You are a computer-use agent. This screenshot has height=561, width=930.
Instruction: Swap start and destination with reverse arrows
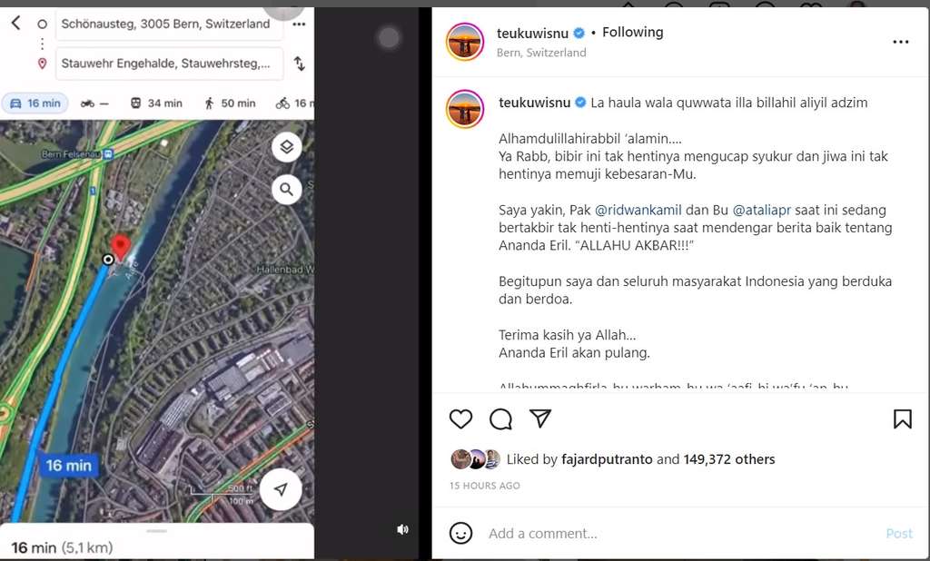299,63
